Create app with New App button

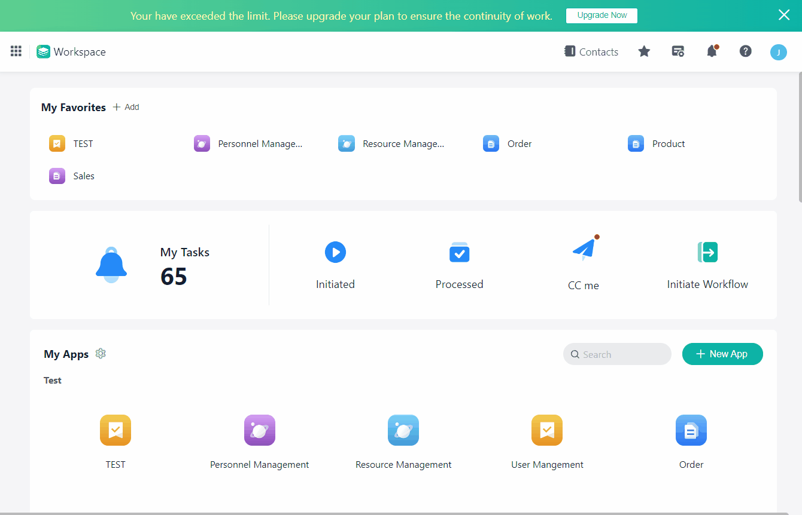[x=722, y=354]
